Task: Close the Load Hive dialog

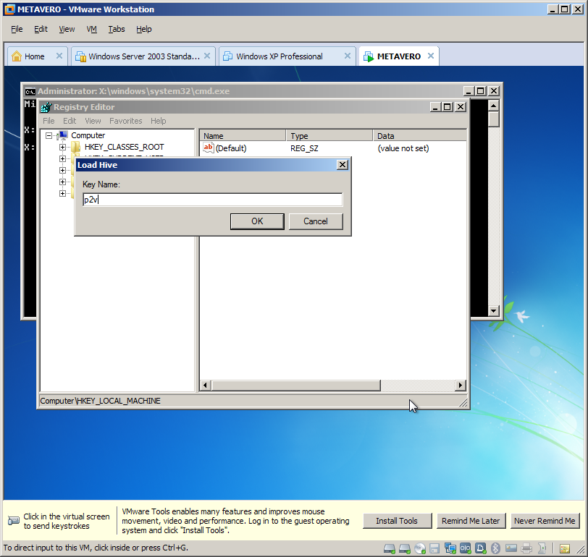Action: point(342,165)
